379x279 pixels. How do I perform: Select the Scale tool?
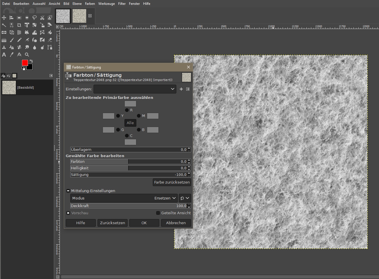click(x=42, y=25)
